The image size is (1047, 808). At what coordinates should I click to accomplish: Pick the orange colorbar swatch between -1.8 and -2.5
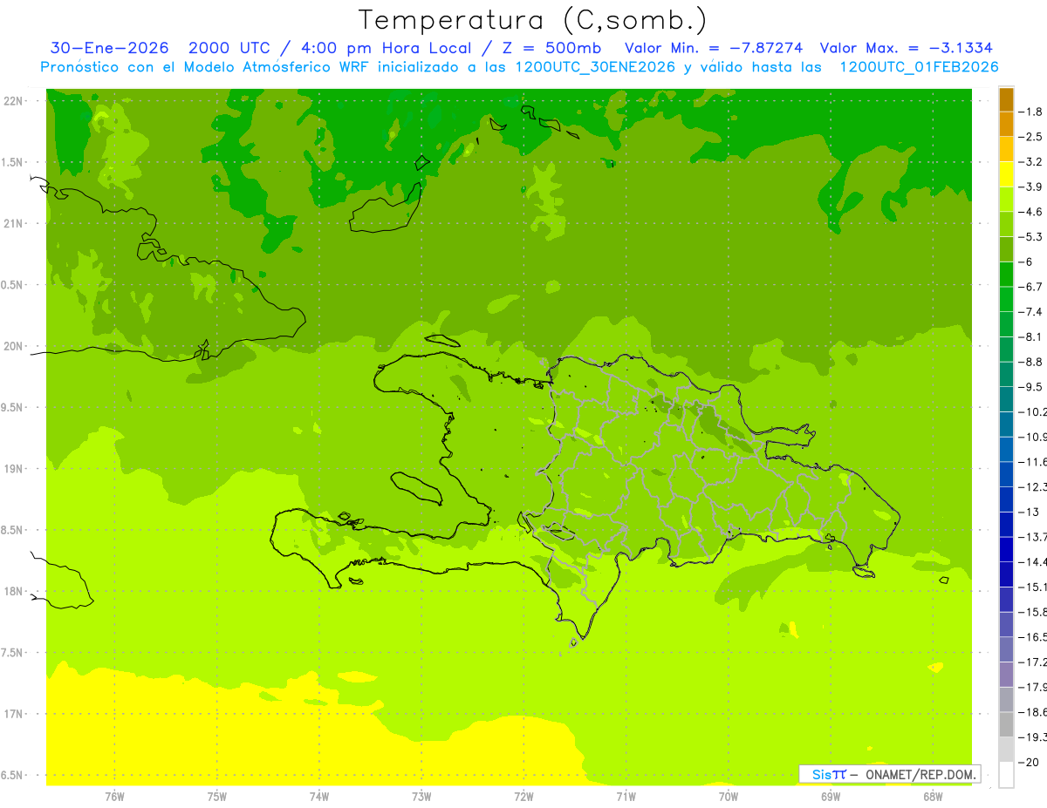[x=1006, y=125]
